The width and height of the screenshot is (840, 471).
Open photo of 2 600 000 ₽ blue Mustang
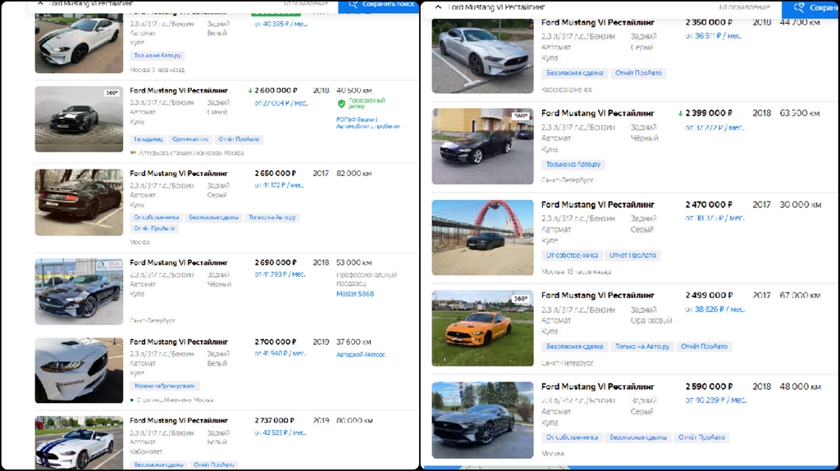(79, 120)
